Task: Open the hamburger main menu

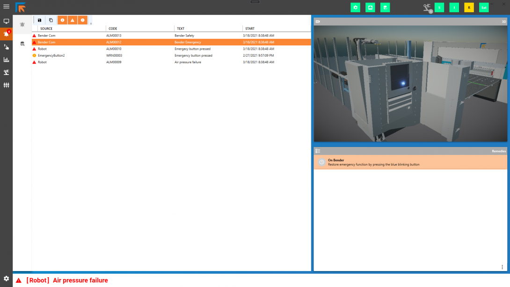Action: click(x=6, y=7)
